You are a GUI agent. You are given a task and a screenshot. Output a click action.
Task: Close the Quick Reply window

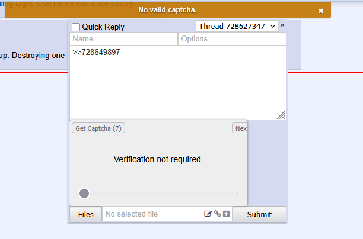tap(282, 25)
